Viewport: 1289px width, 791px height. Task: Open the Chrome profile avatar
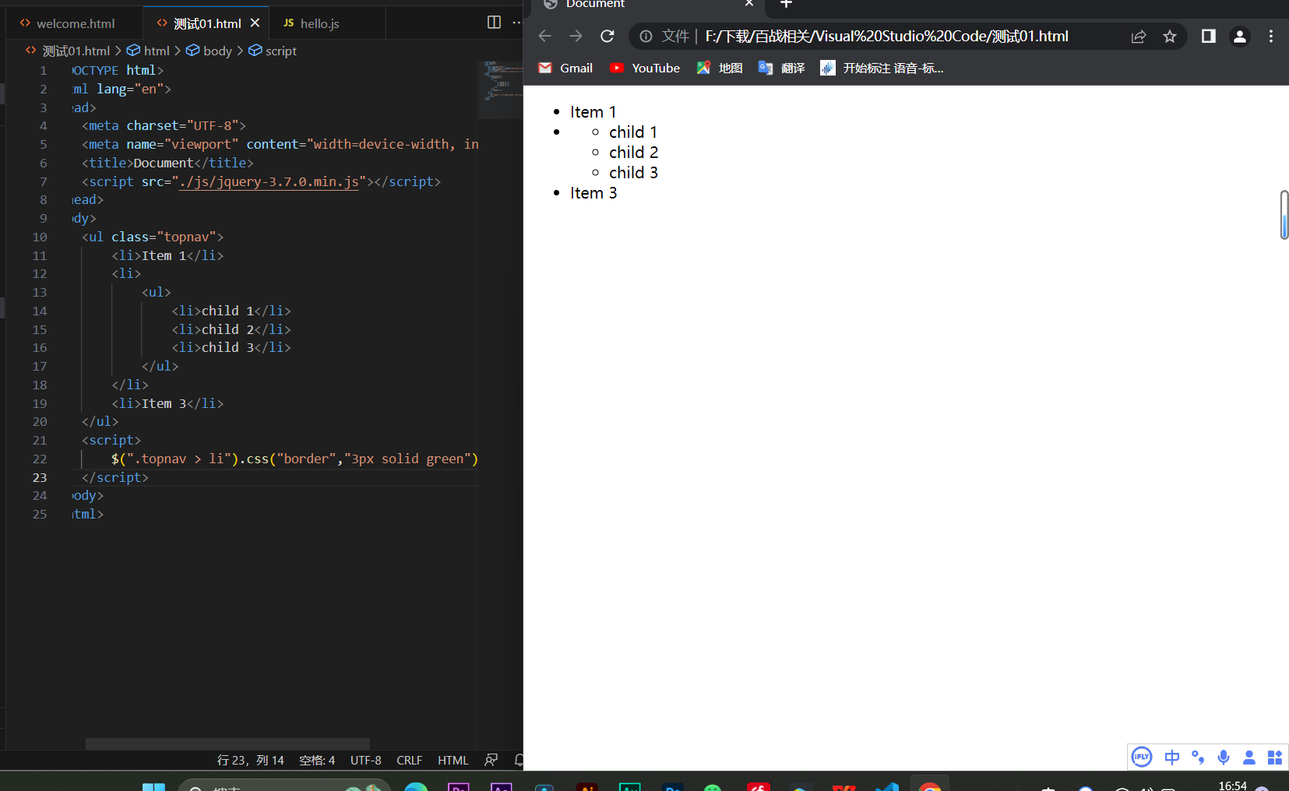pos(1239,37)
